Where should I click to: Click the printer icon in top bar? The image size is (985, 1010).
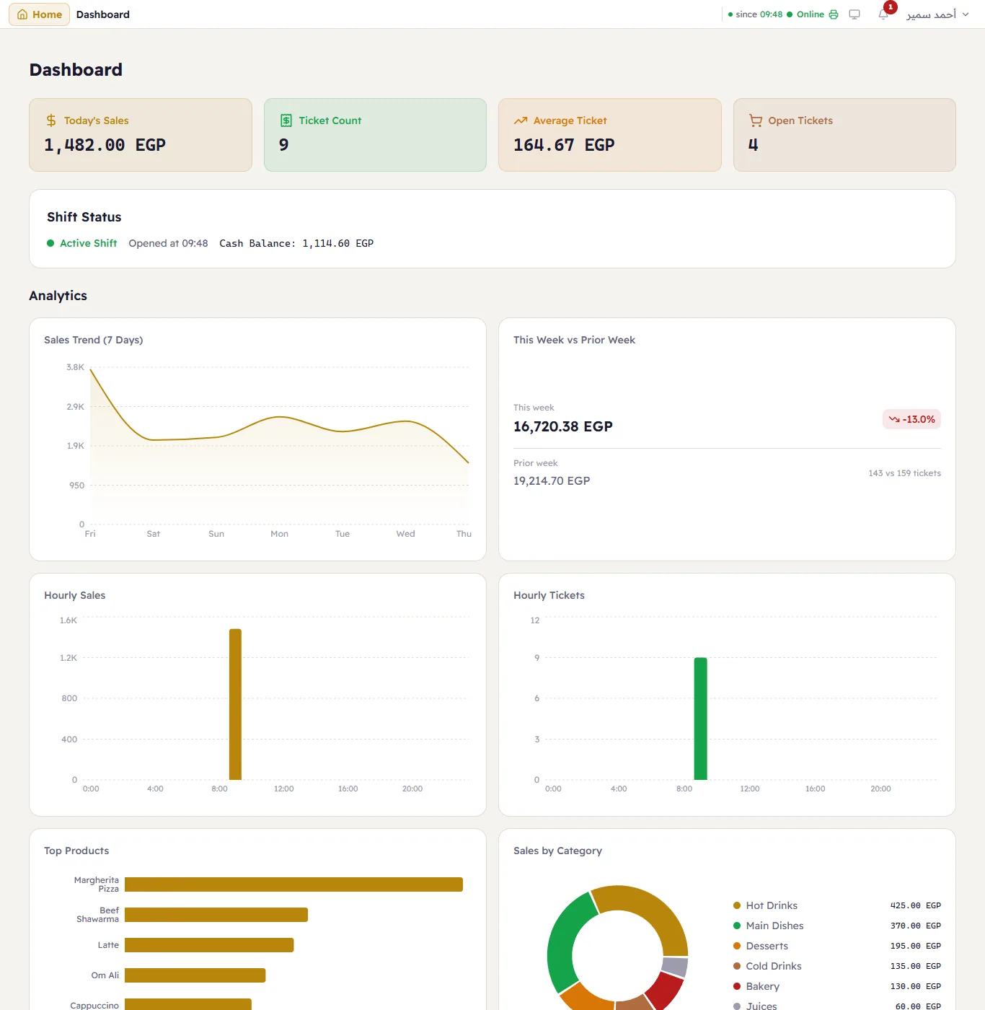pyautogui.click(x=834, y=14)
